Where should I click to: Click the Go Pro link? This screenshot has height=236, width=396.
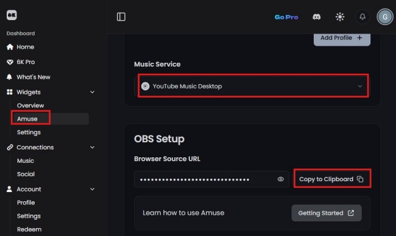(x=286, y=17)
